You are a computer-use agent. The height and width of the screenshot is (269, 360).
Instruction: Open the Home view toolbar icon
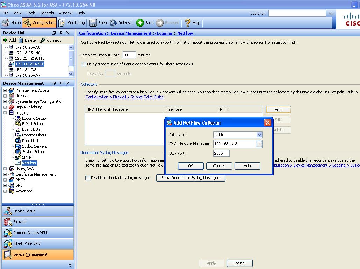click(x=6, y=23)
